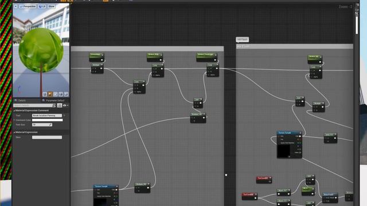The width and height of the screenshot is (367, 206).
Task: Click the green sphere material preview
Action: pyautogui.click(x=41, y=50)
